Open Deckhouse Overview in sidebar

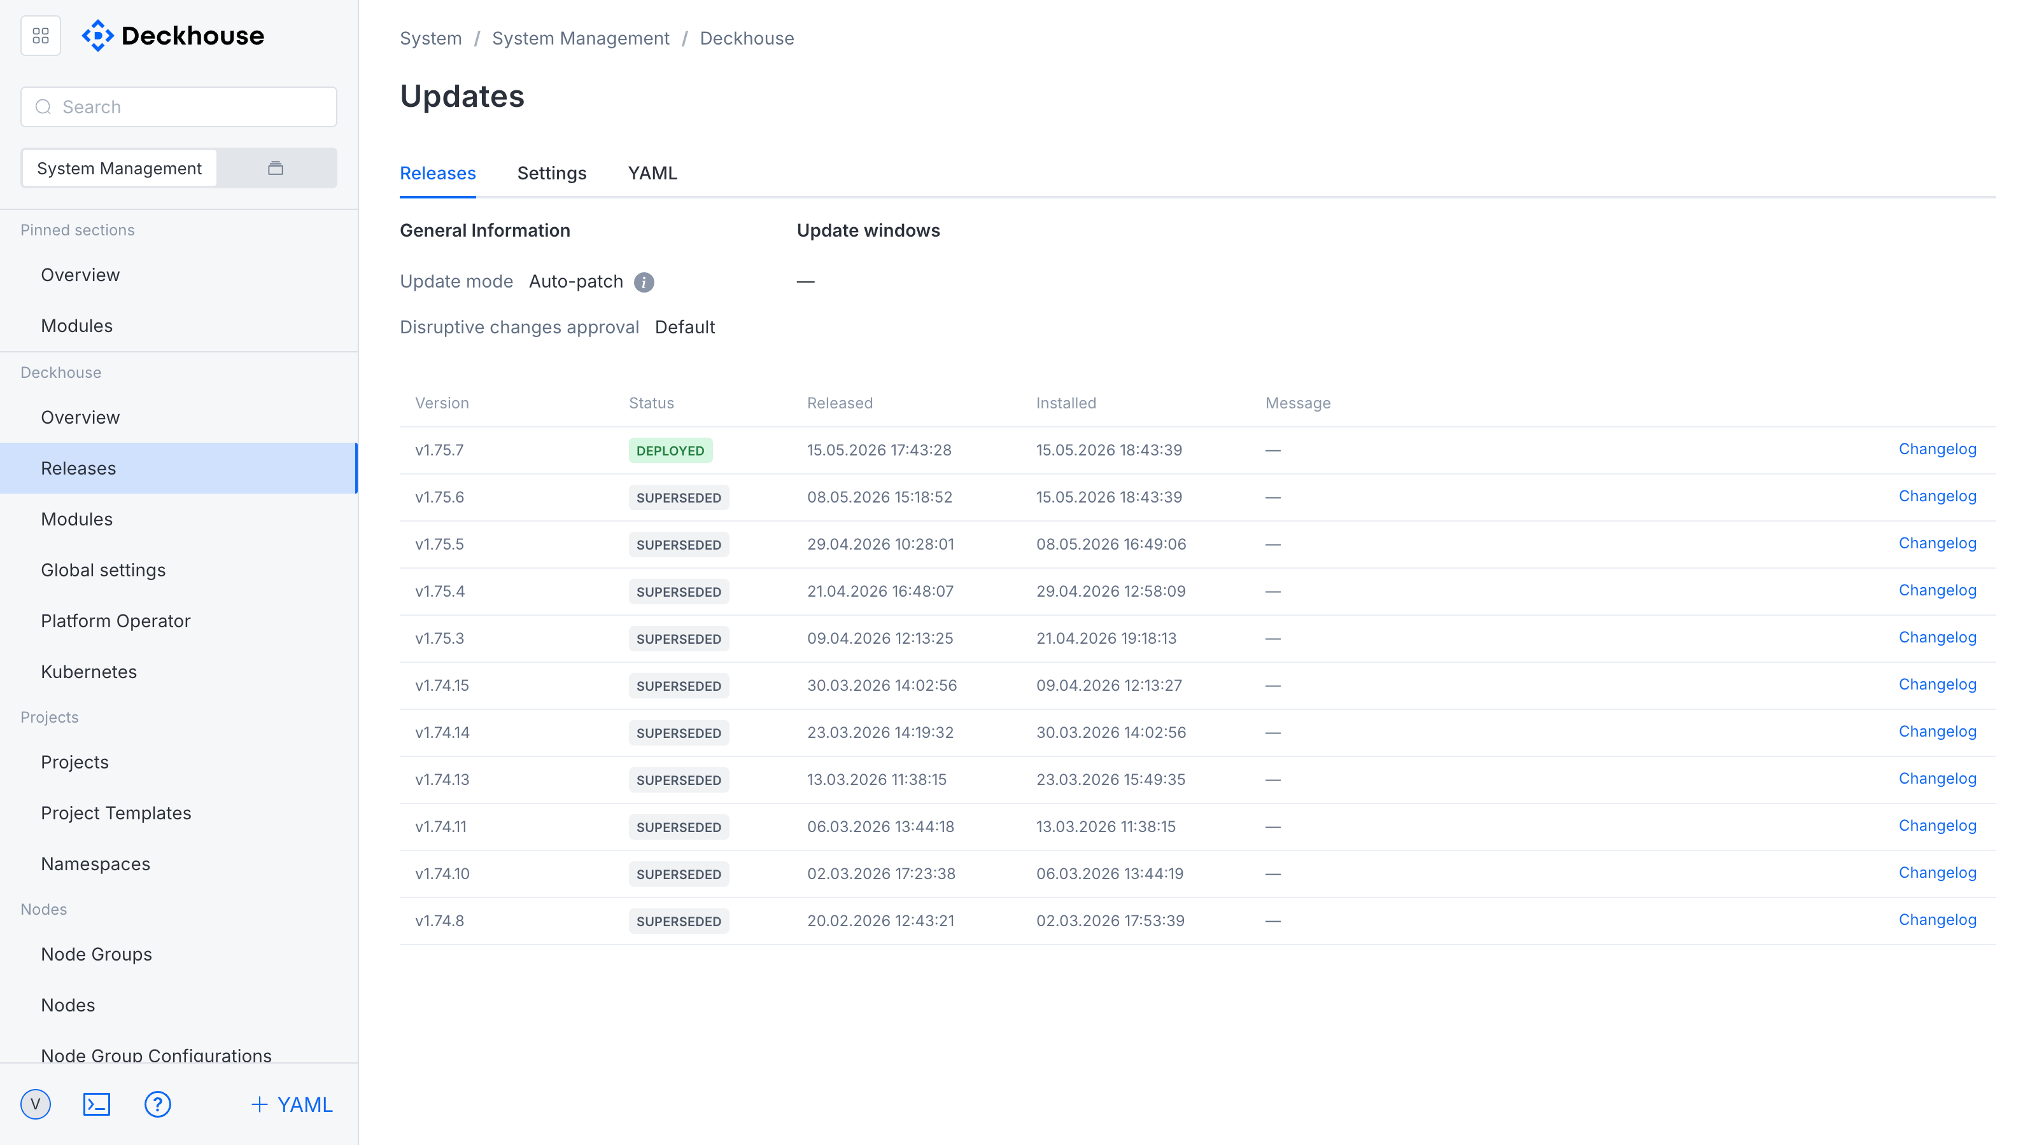[x=179, y=417]
